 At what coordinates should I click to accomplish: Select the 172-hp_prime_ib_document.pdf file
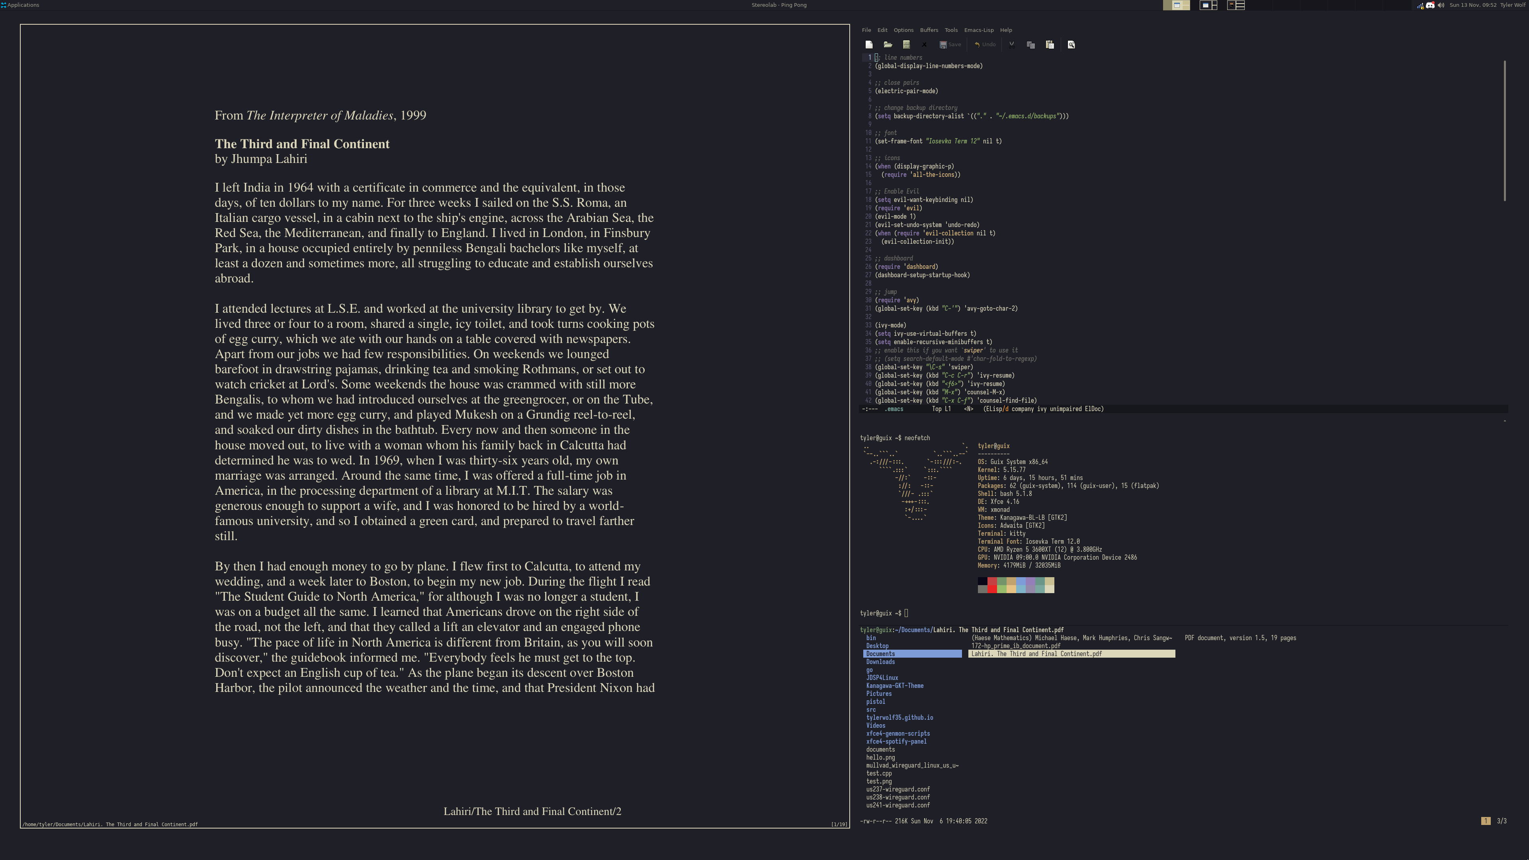(x=1016, y=646)
